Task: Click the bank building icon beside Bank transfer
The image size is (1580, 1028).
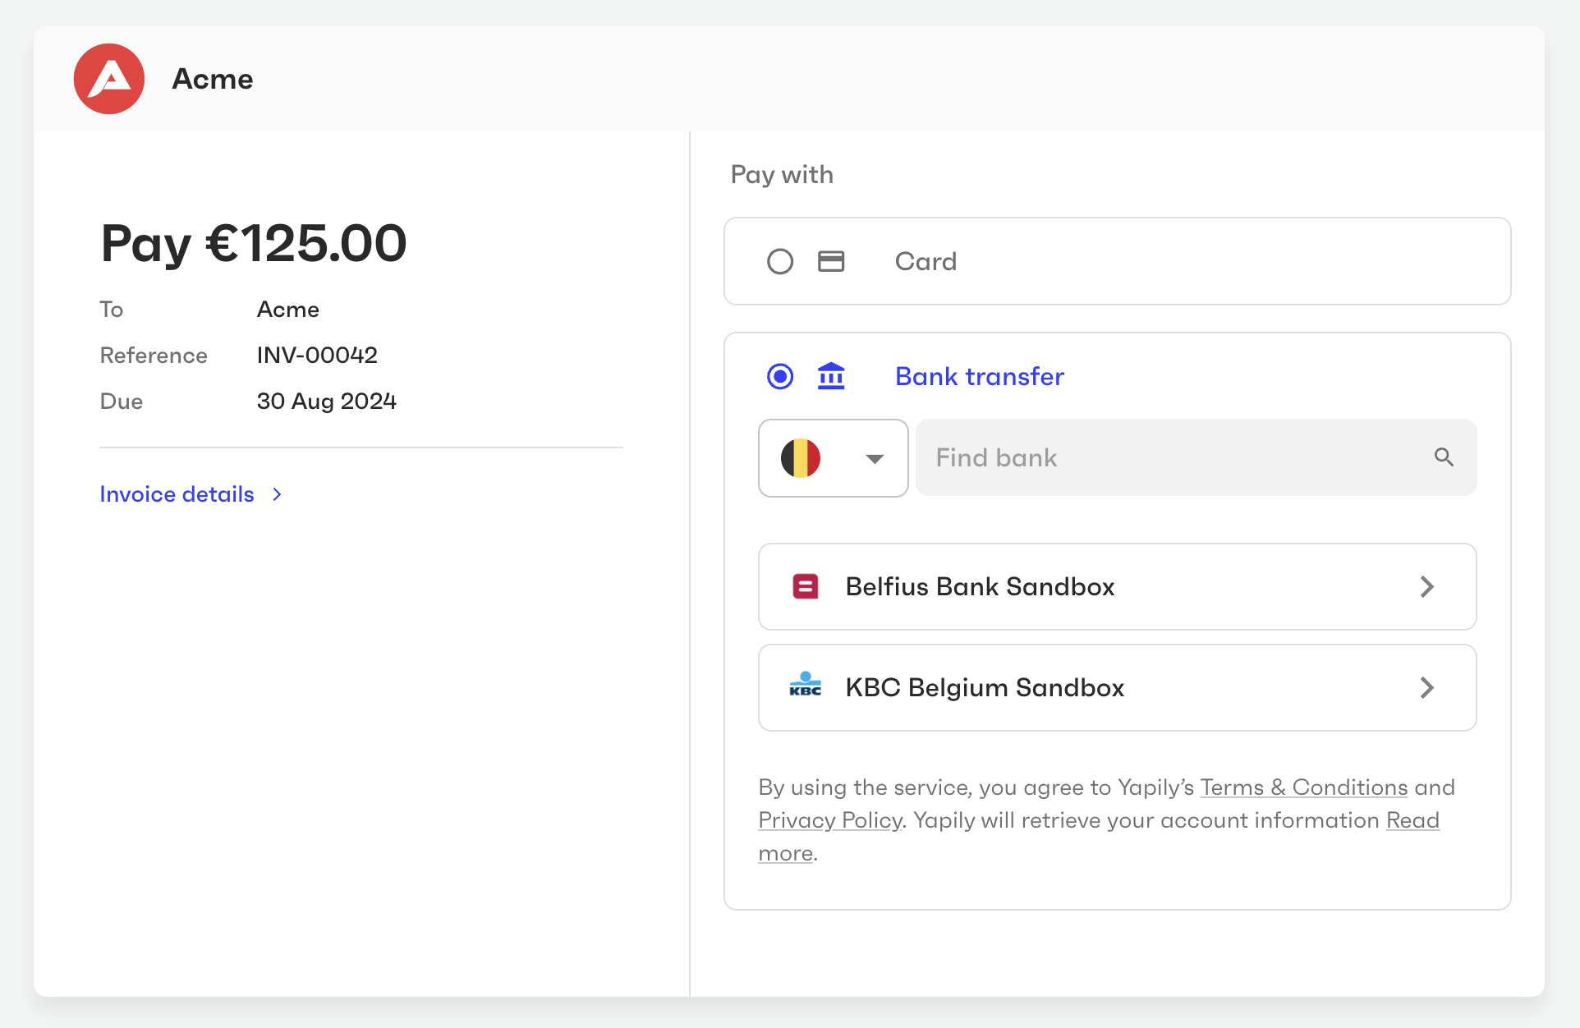Action: 831,376
